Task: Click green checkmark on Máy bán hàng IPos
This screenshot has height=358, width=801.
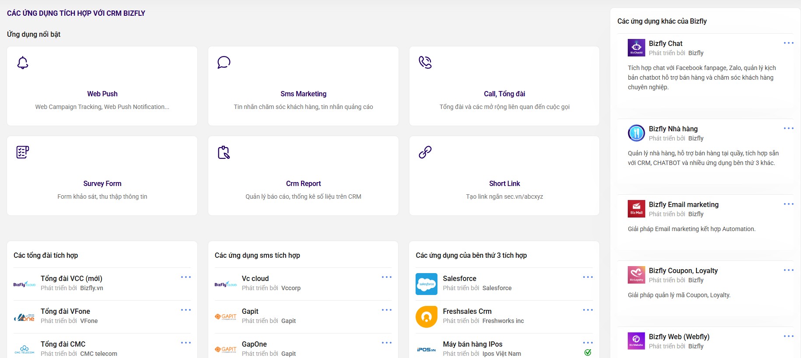Action: (588, 352)
